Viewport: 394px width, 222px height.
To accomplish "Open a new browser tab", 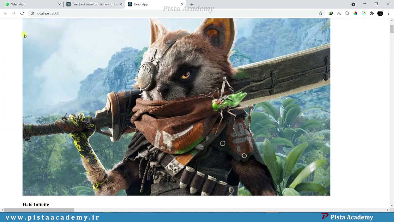I will tap(192, 4).
